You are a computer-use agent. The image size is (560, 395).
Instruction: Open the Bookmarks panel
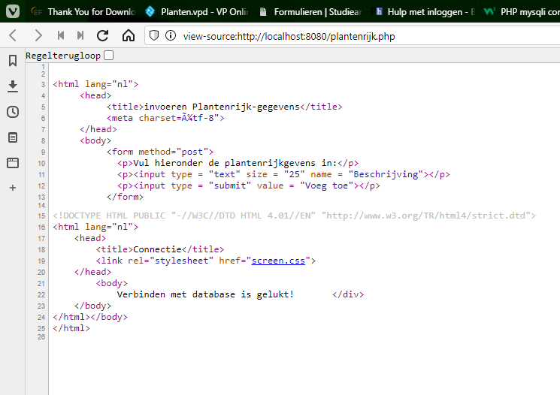coord(13,61)
